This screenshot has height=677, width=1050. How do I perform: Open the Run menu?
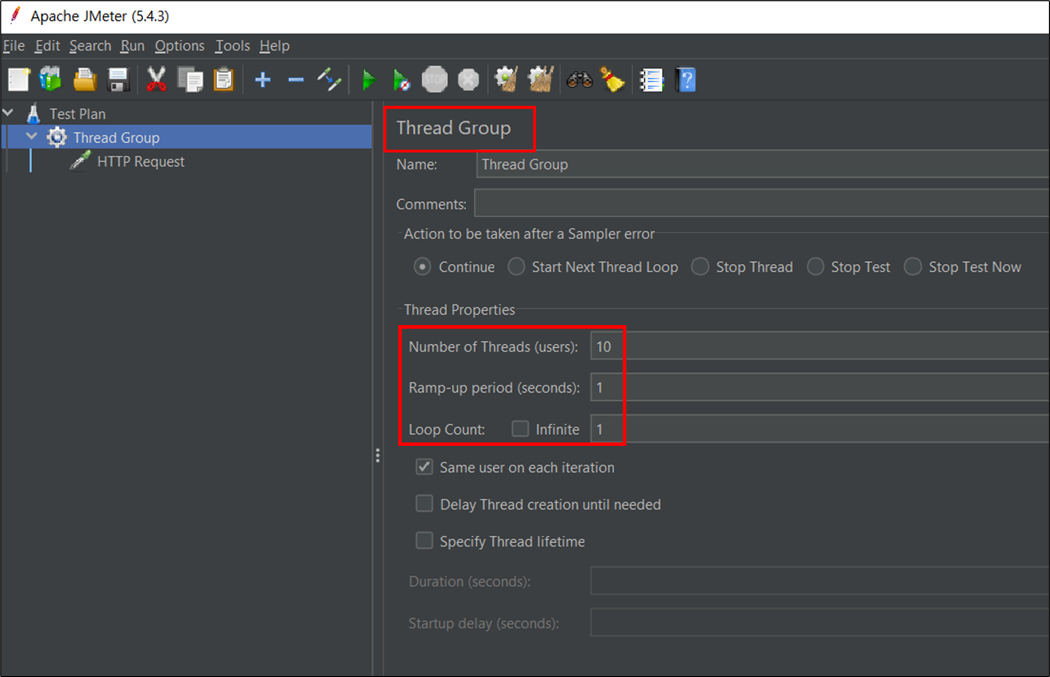[132, 46]
